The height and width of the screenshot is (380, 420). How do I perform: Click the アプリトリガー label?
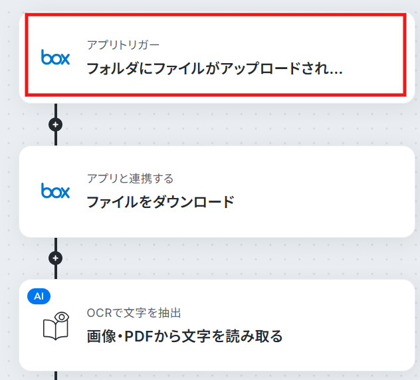point(123,45)
